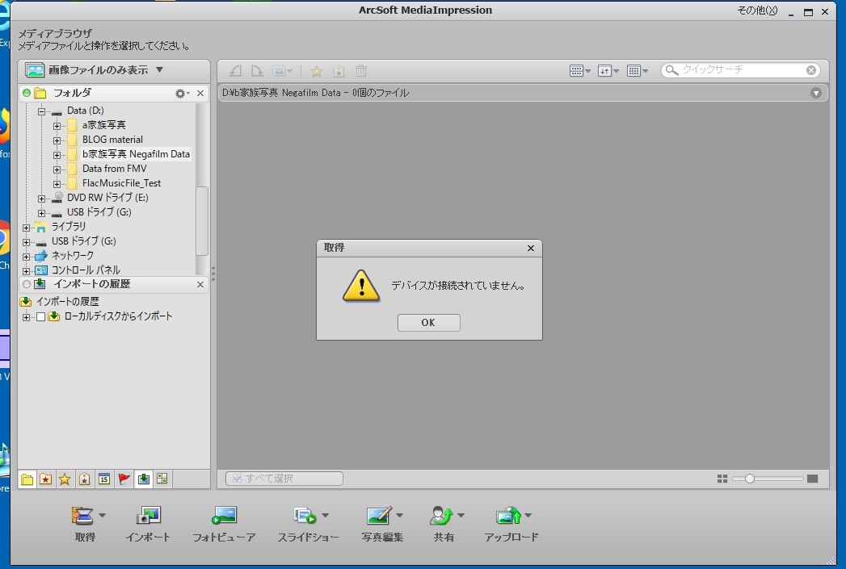This screenshot has height=569, width=846.
Task: Open the インポート tool
Action: click(x=148, y=524)
